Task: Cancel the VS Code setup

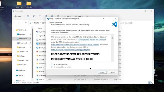Action: pos(112,72)
